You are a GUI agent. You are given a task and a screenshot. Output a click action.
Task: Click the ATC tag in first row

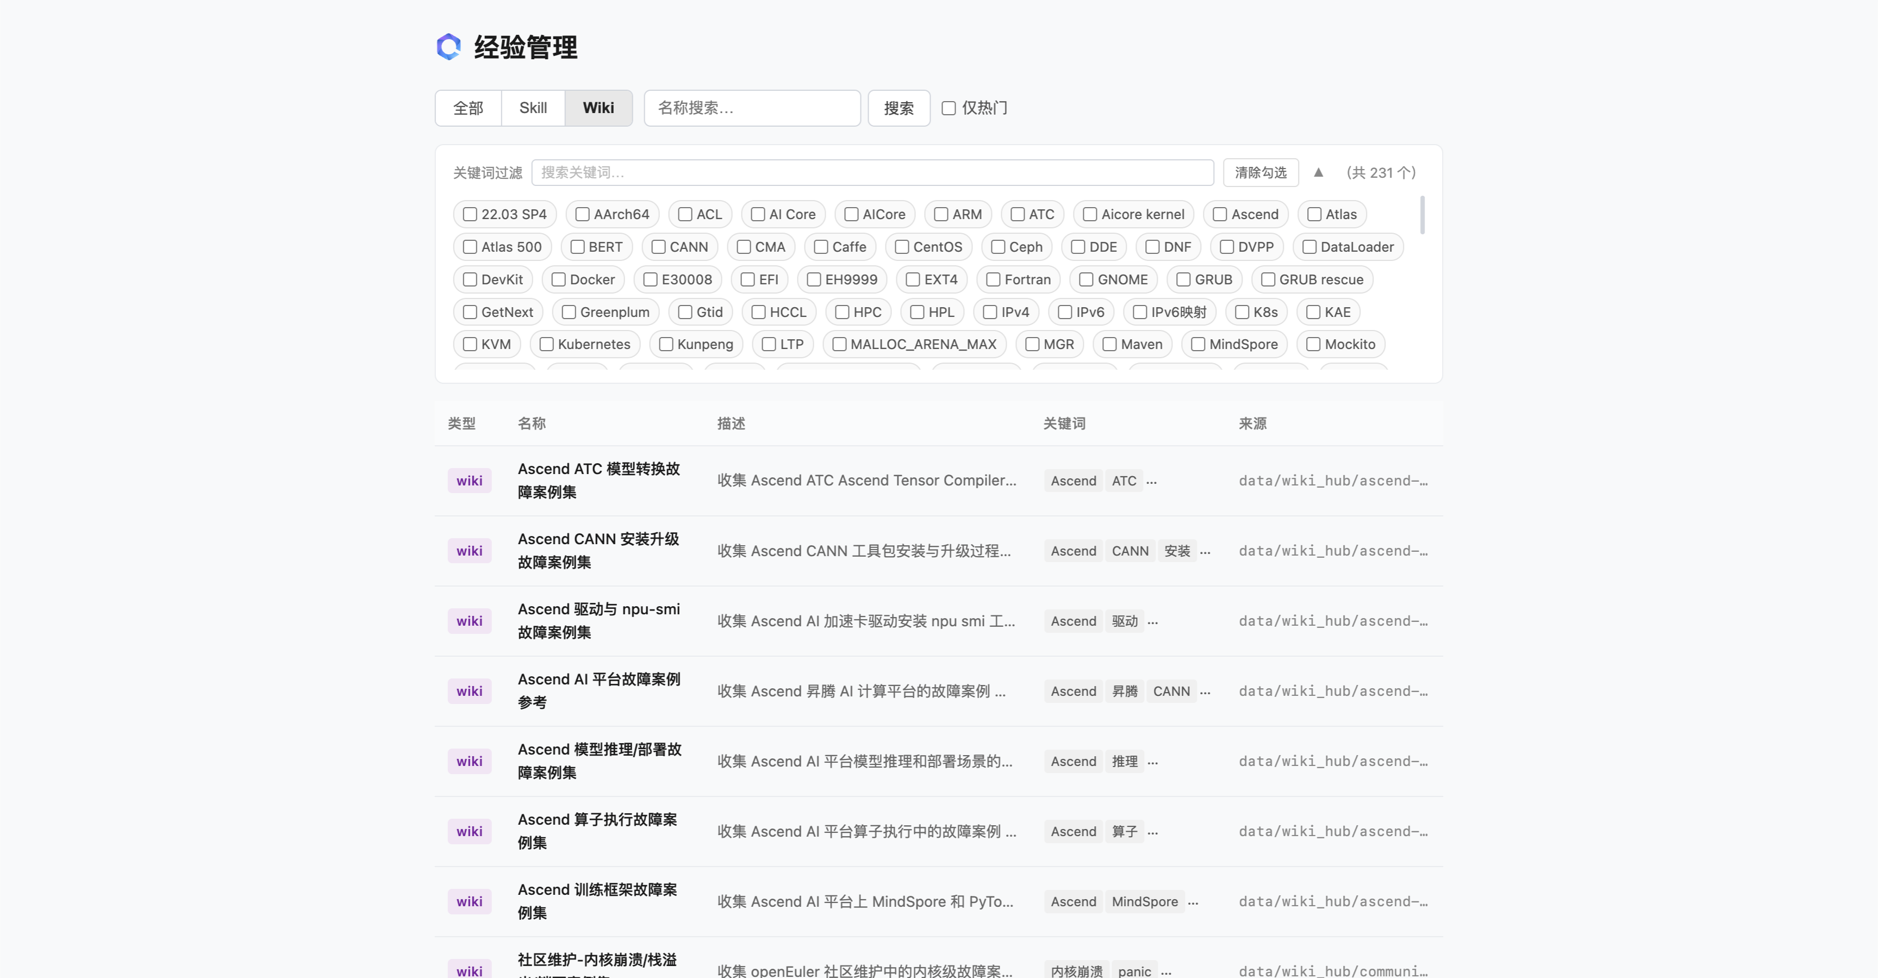[1124, 481]
